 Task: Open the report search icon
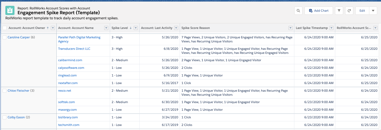coord(298,11)
